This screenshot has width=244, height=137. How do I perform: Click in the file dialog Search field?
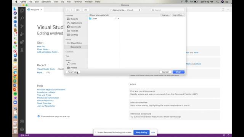167,10
